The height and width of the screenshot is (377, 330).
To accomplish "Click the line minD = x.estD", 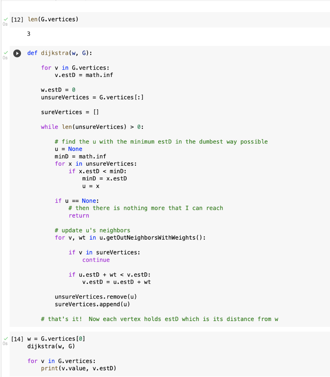I will 104,179.
